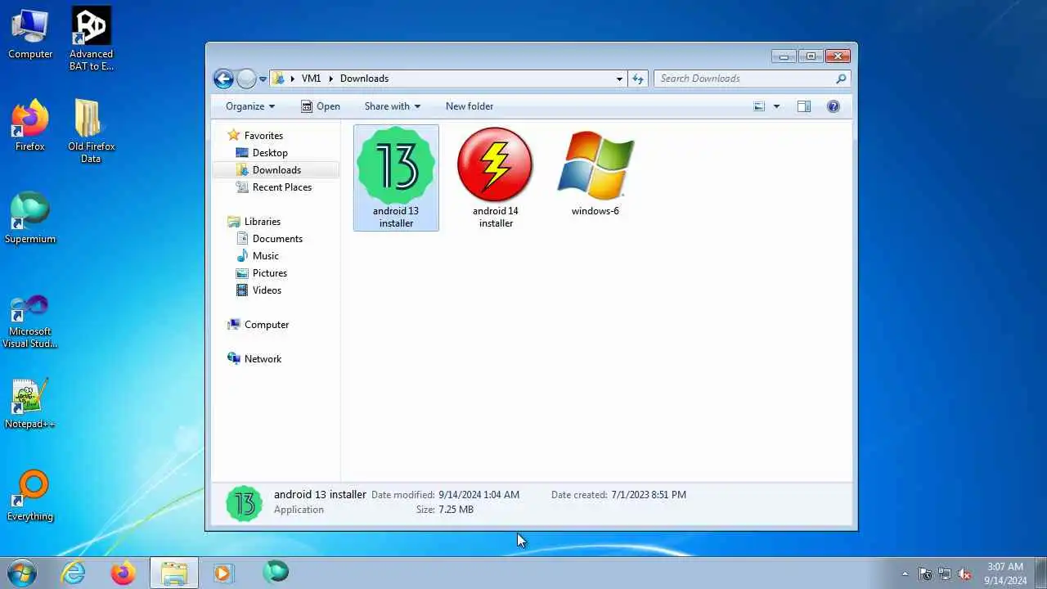Open the Organize menu
The width and height of the screenshot is (1047, 589).
(250, 106)
